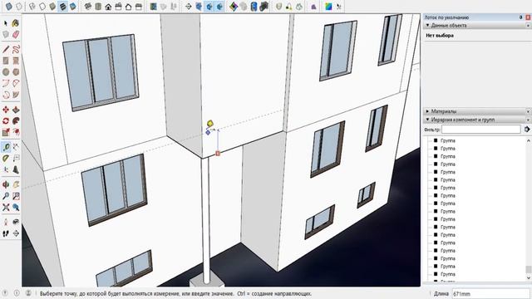
Task: Collapse the Данные объекта panel
Action: 427,26
